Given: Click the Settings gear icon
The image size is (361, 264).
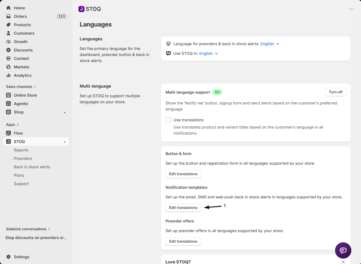Looking at the screenshot, I should coord(8,257).
